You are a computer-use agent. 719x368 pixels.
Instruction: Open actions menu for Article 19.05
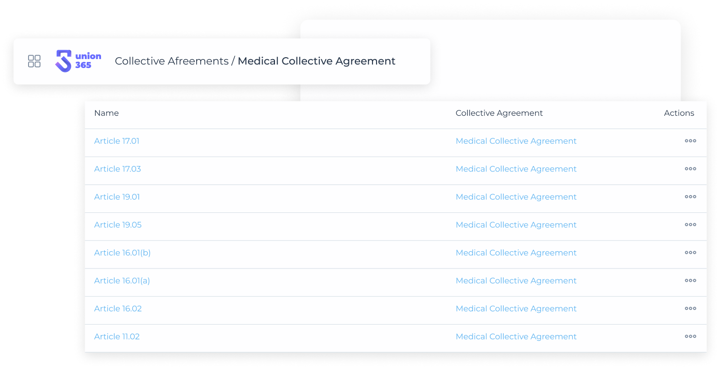tap(690, 225)
